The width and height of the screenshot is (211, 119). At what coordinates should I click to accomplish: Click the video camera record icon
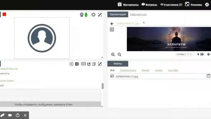[x=10, y=115]
